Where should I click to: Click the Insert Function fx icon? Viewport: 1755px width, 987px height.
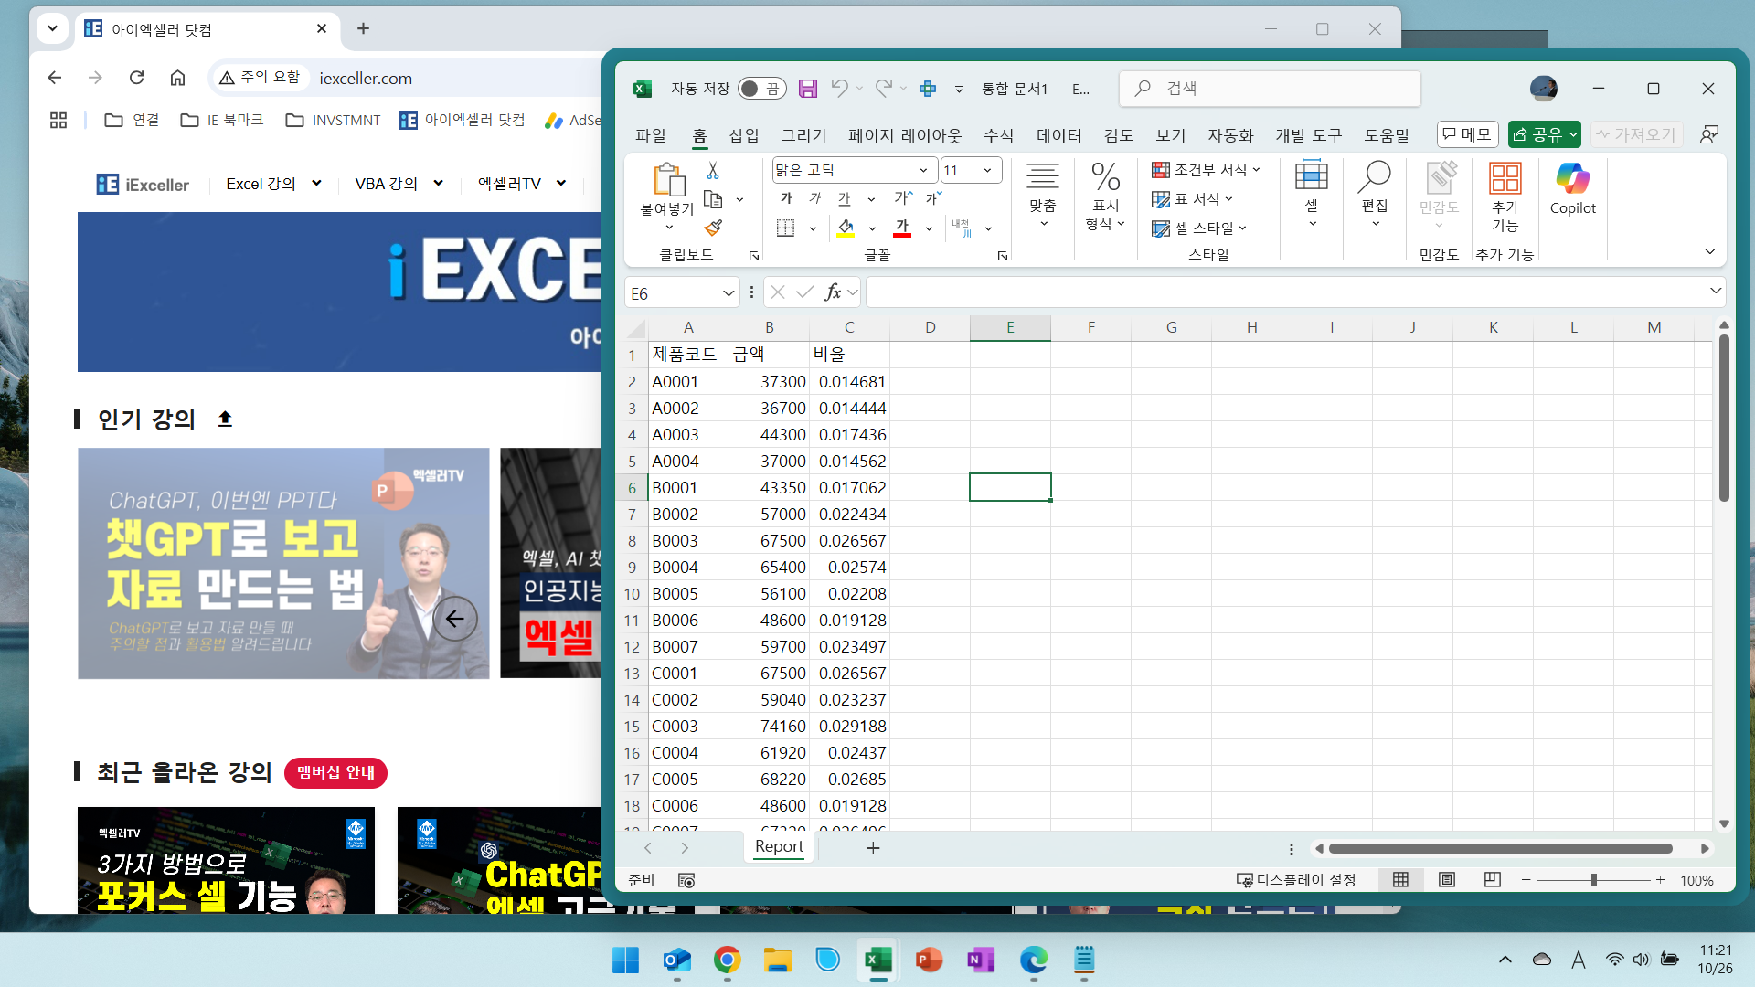coord(832,292)
